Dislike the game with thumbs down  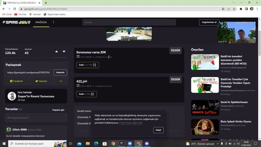point(64,51)
